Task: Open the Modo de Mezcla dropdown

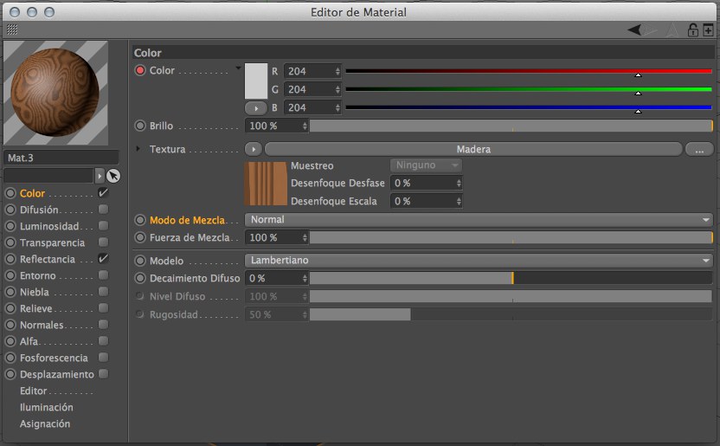Action: [x=479, y=220]
